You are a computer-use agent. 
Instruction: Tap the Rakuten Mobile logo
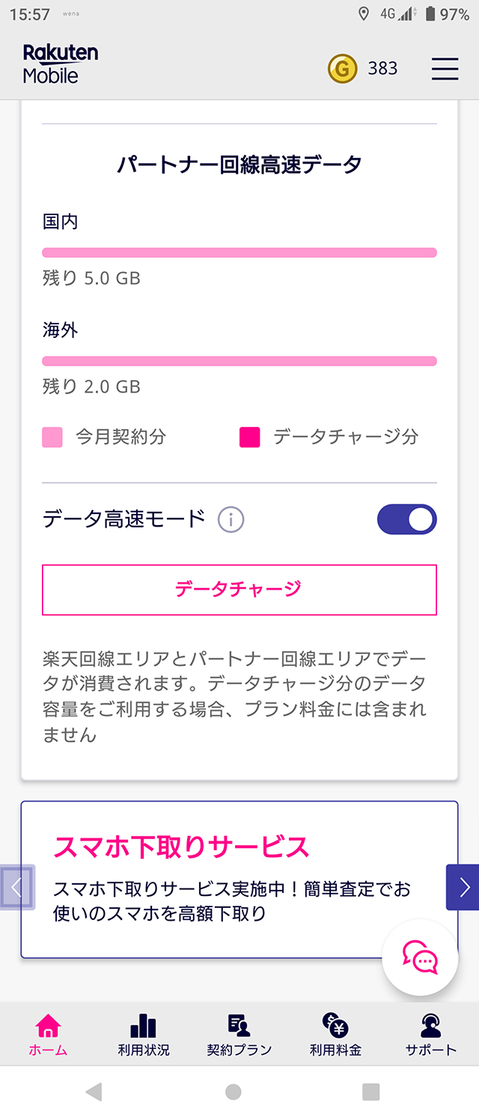tap(61, 64)
